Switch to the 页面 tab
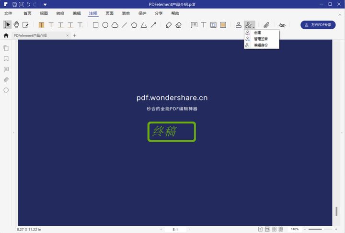Image resolution: width=345 pixels, height=233 pixels. pyautogui.click(x=109, y=13)
